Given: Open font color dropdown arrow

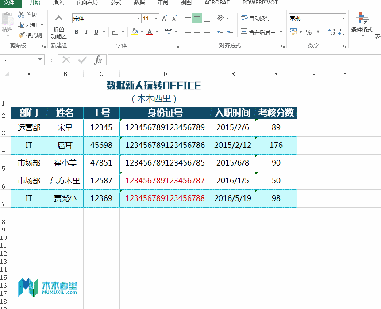Looking at the screenshot, I should point(157,32).
